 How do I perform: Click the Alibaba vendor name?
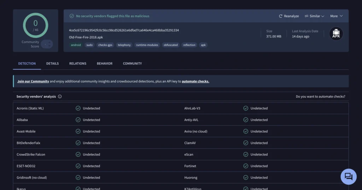[22, 120]
